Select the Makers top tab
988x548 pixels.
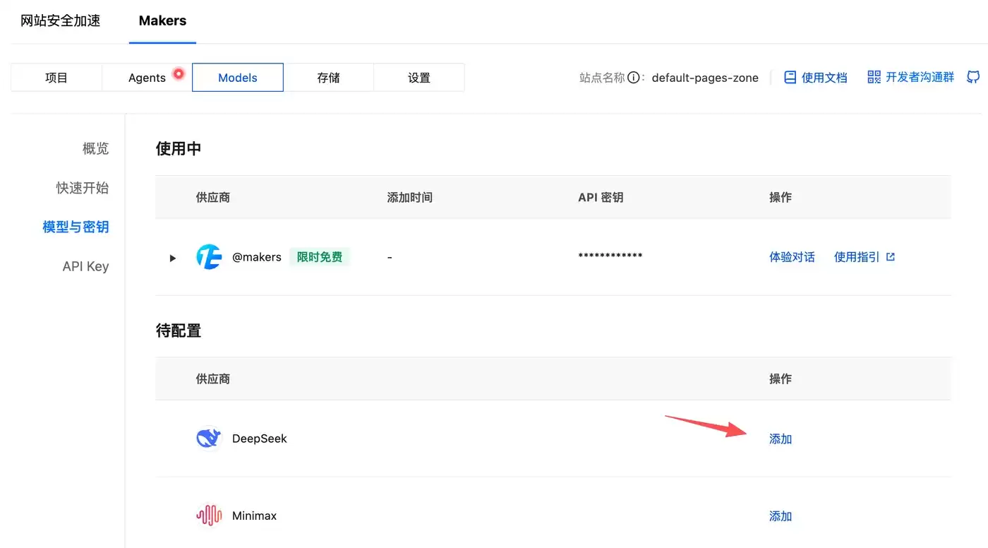point(162,20)
